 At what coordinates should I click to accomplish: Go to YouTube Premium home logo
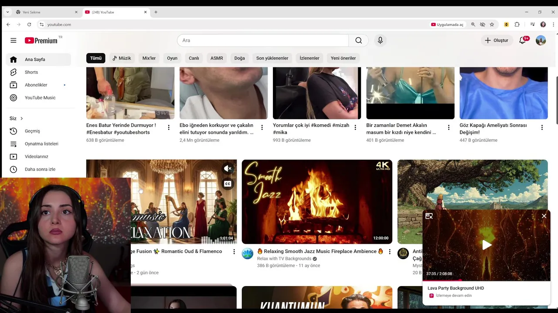(41, 40)
